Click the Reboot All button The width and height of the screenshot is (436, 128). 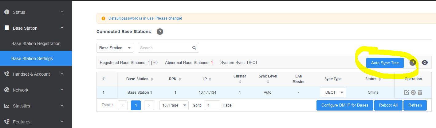(388, 105)
